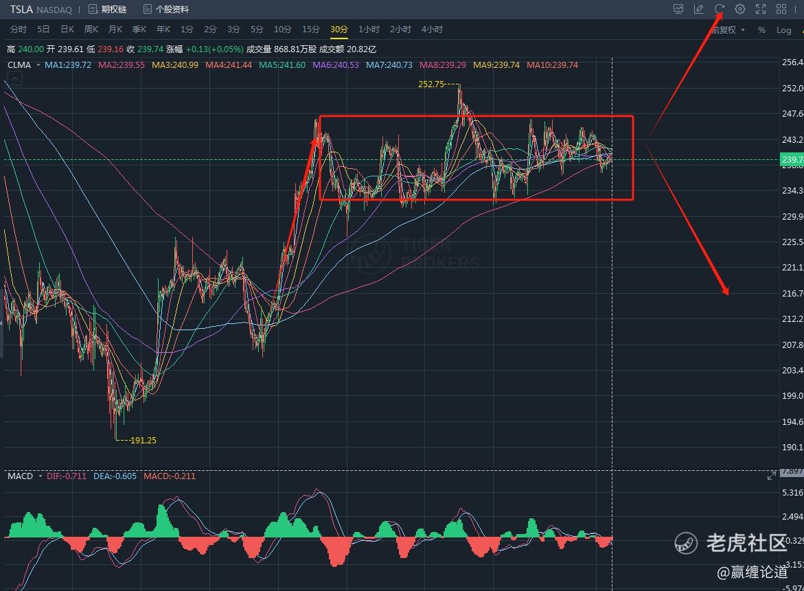
Task: Click the open value 239.61
Action: point(70,49)
